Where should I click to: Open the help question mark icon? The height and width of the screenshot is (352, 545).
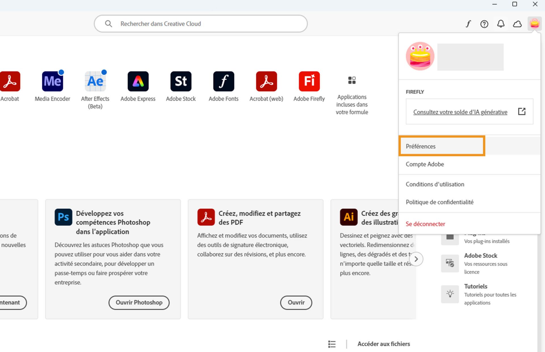484,24
